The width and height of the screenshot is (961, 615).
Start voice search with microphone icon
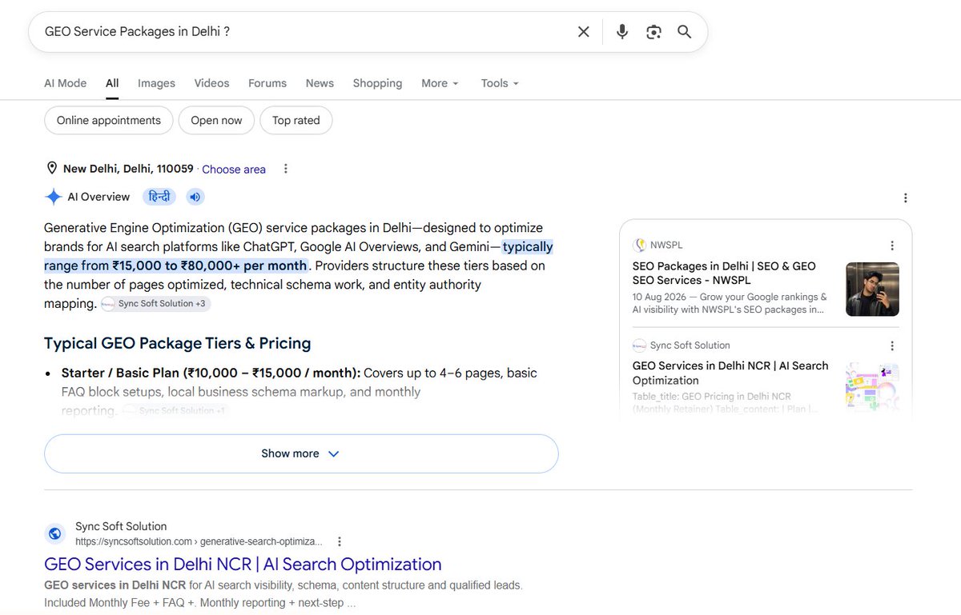pyautogui.click(x=621, y=32)
